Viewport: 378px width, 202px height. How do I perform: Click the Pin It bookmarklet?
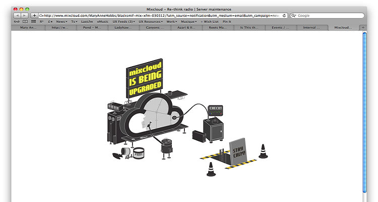(x=227, y=22)
